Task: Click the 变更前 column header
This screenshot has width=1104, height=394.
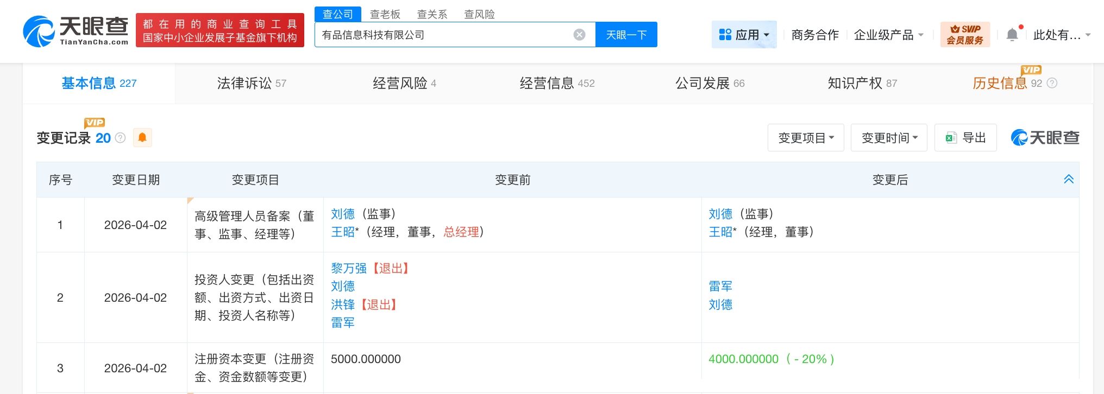Action: click(512, 180)
